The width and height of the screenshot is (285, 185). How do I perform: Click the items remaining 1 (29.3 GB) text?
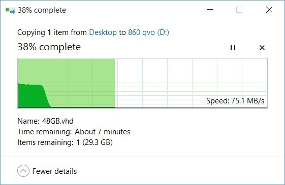pos(94,142)
